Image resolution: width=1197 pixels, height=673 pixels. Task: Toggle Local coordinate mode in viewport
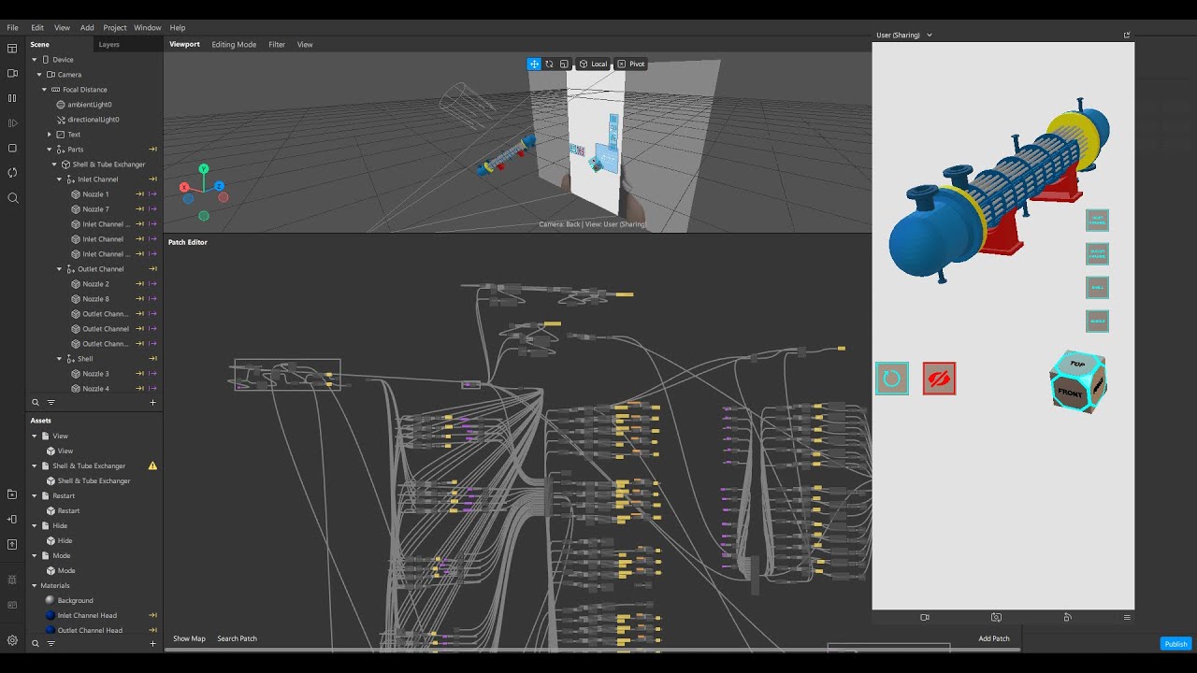pyautogui.click(x=593, y=64)
